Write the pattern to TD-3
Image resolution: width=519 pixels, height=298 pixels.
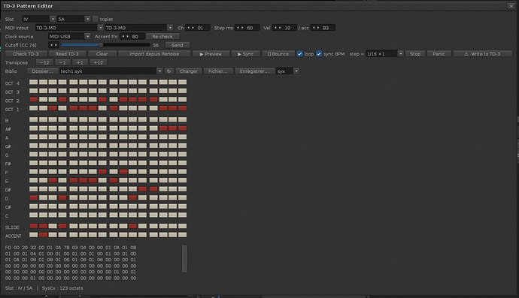coord(483,54)
